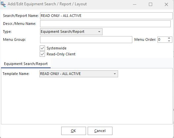Viewport: 174px width, 138px height.
Task: Click the Menu Group input field
Action: coord(86,39)
